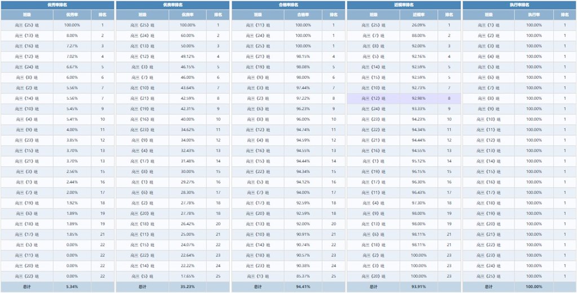Click the 85.37% cell in 合格率排名
577x293 pixels.
tap(303, 276)
